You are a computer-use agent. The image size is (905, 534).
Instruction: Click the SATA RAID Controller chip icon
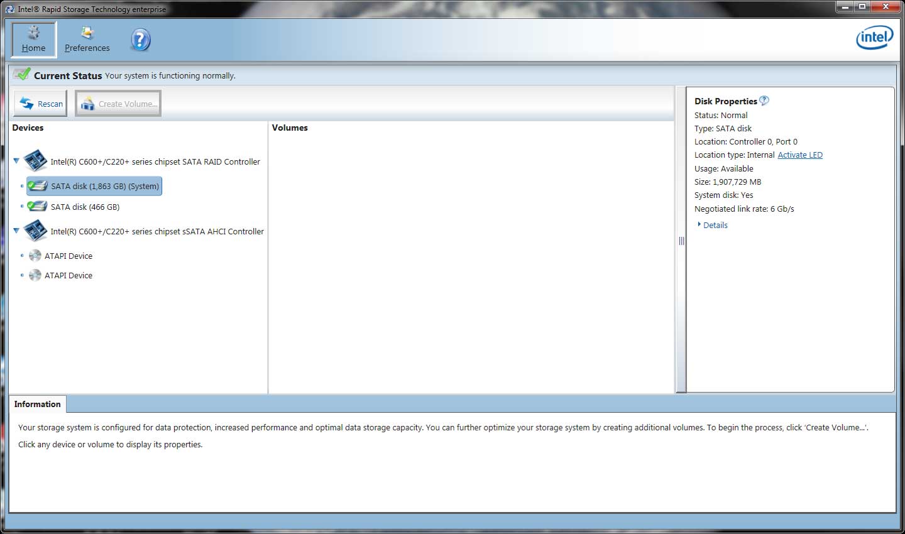tap(36, 161)
